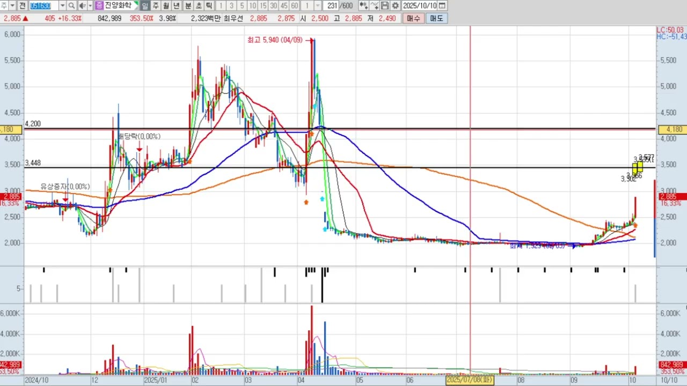Screen dimensions: 687x386
Task: Click the 매수 buy button
Action: point(413,18)
